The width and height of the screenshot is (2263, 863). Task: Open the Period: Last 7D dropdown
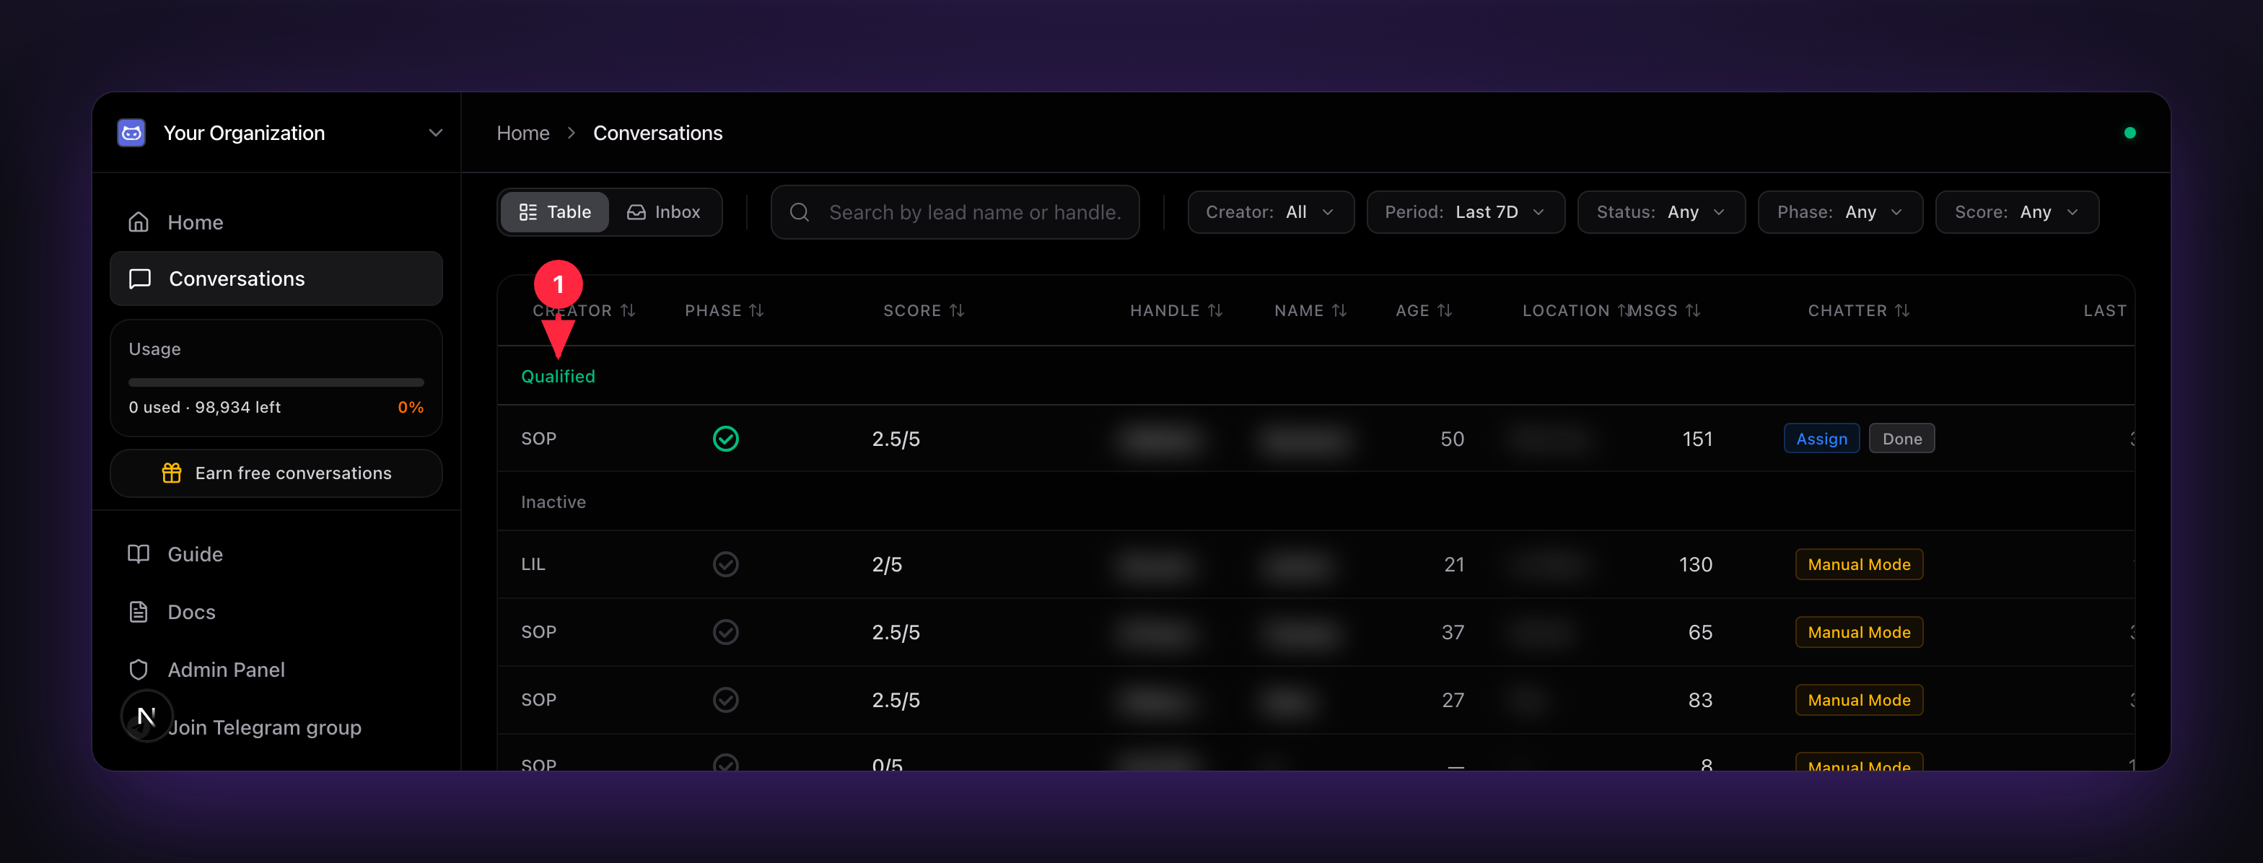pos(1466,212)
